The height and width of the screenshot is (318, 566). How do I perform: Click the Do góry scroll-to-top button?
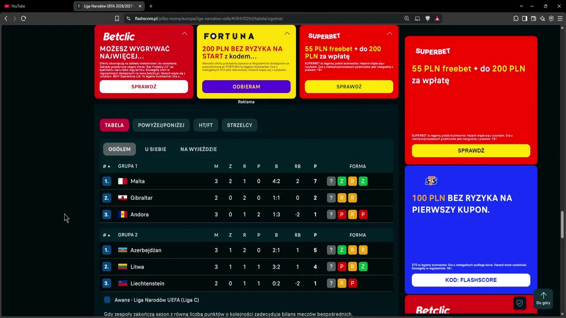[543, 299]
